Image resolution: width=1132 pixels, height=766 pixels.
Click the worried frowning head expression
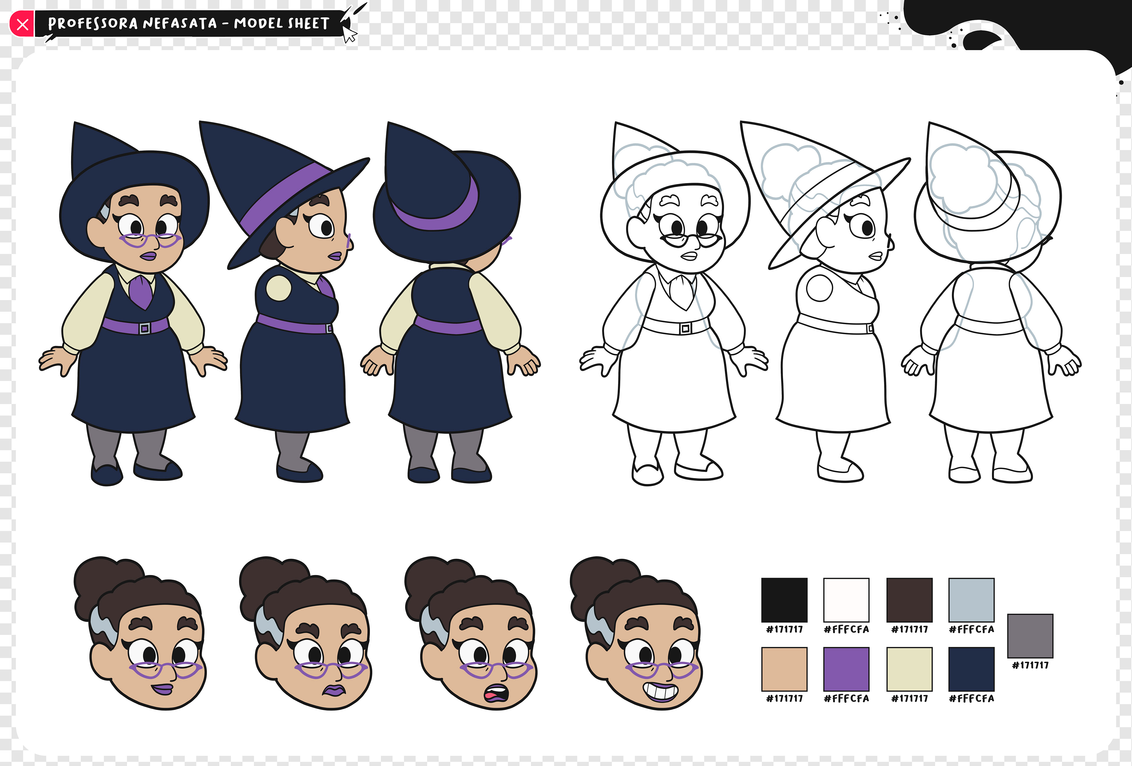[305, 633]
